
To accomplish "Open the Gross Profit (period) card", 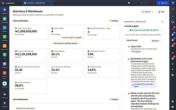I will (x=30, y=55).
